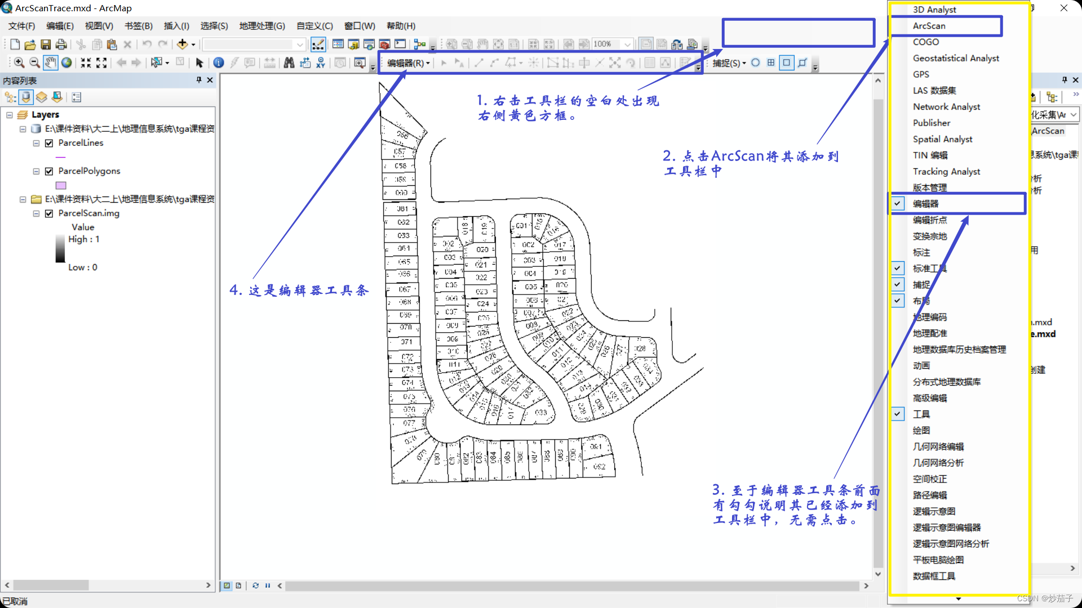Open the Search window icon
This screenshot has width=1082, height=608.
369,44
